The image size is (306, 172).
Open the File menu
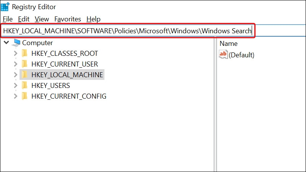coord(8,19)
